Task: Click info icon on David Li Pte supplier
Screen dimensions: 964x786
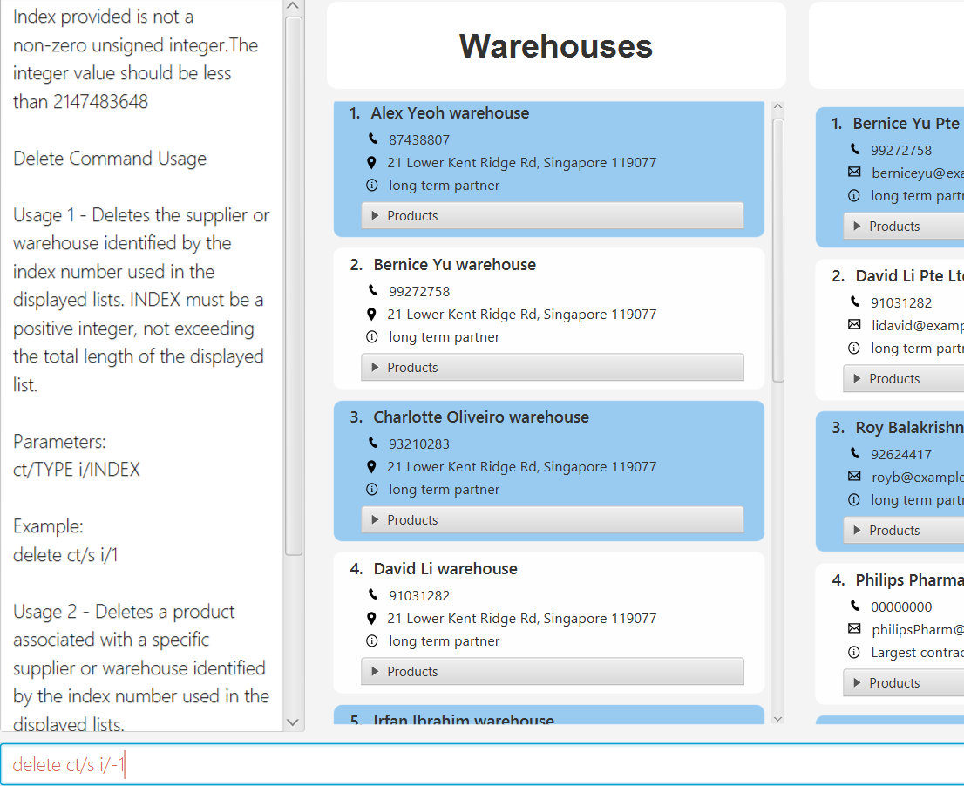Action: [x=854, y=348]
